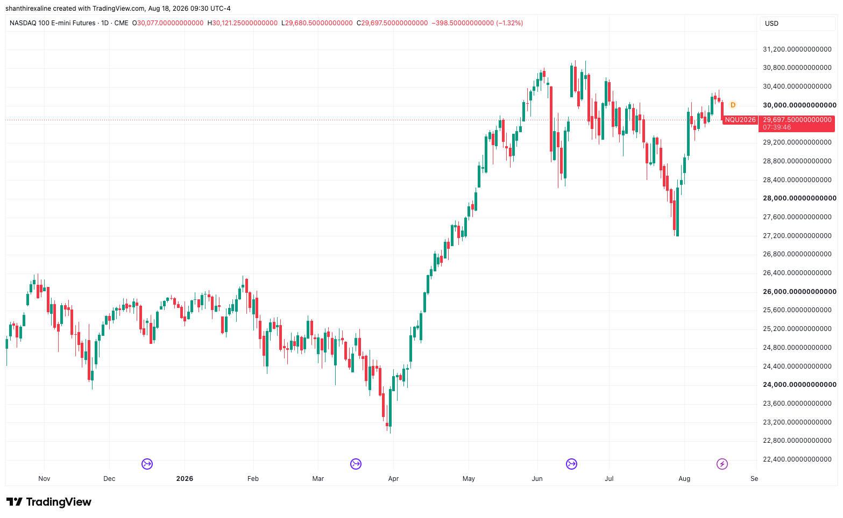Click the contract rollover icon near December
843x518 pixels.
point(147,464)
